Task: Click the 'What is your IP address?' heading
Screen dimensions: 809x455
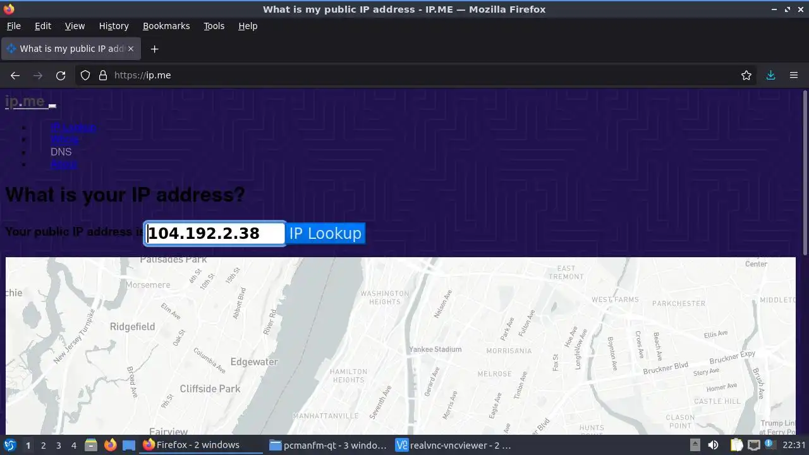Action: pos(125,194)
